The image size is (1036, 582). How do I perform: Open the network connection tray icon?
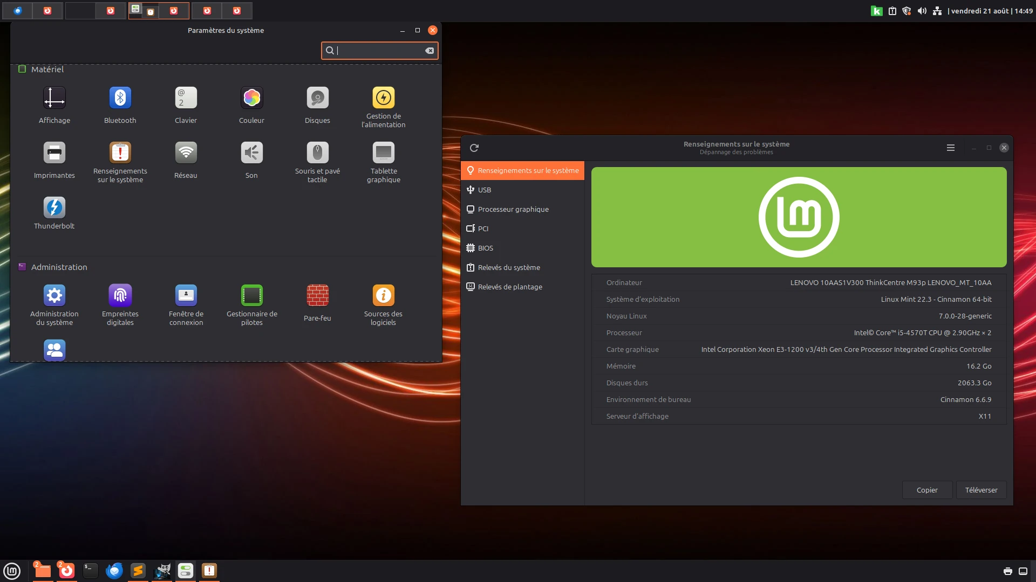[937, 11]
